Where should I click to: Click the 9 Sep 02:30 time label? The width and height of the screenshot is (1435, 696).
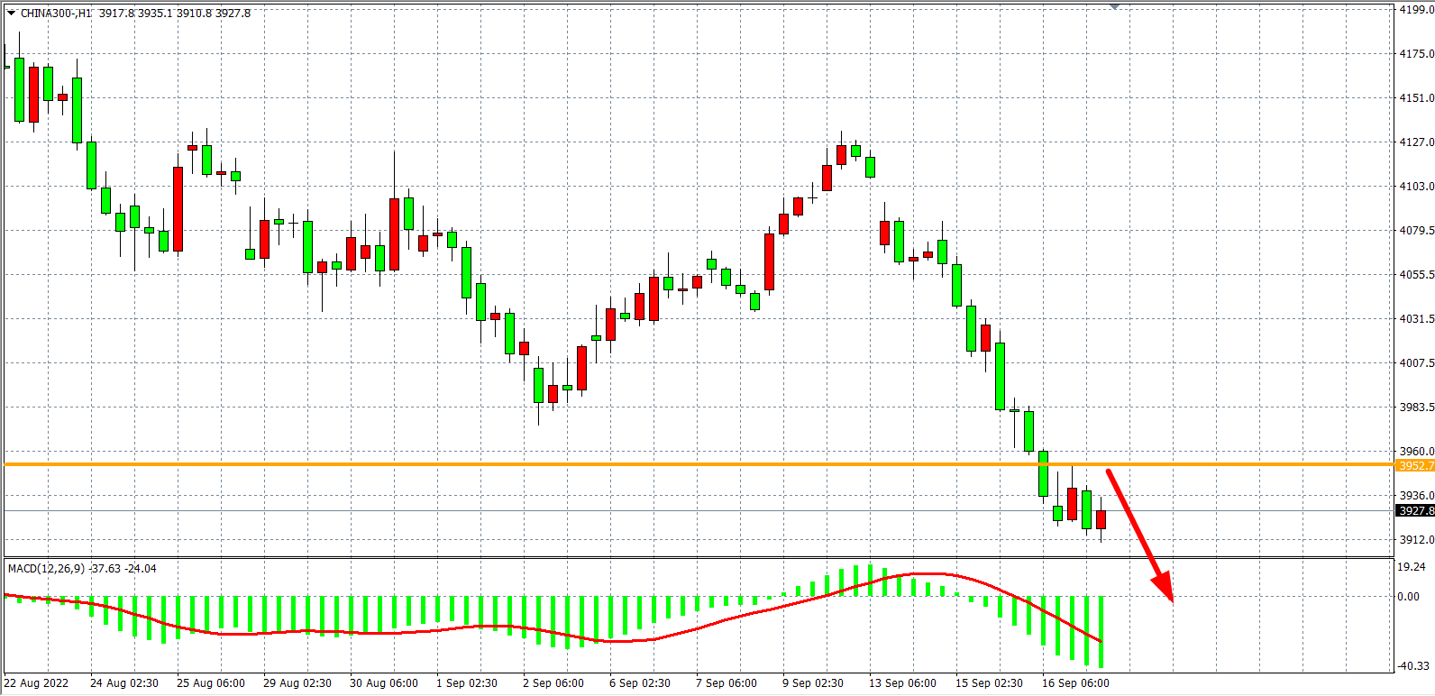[813, 683]
